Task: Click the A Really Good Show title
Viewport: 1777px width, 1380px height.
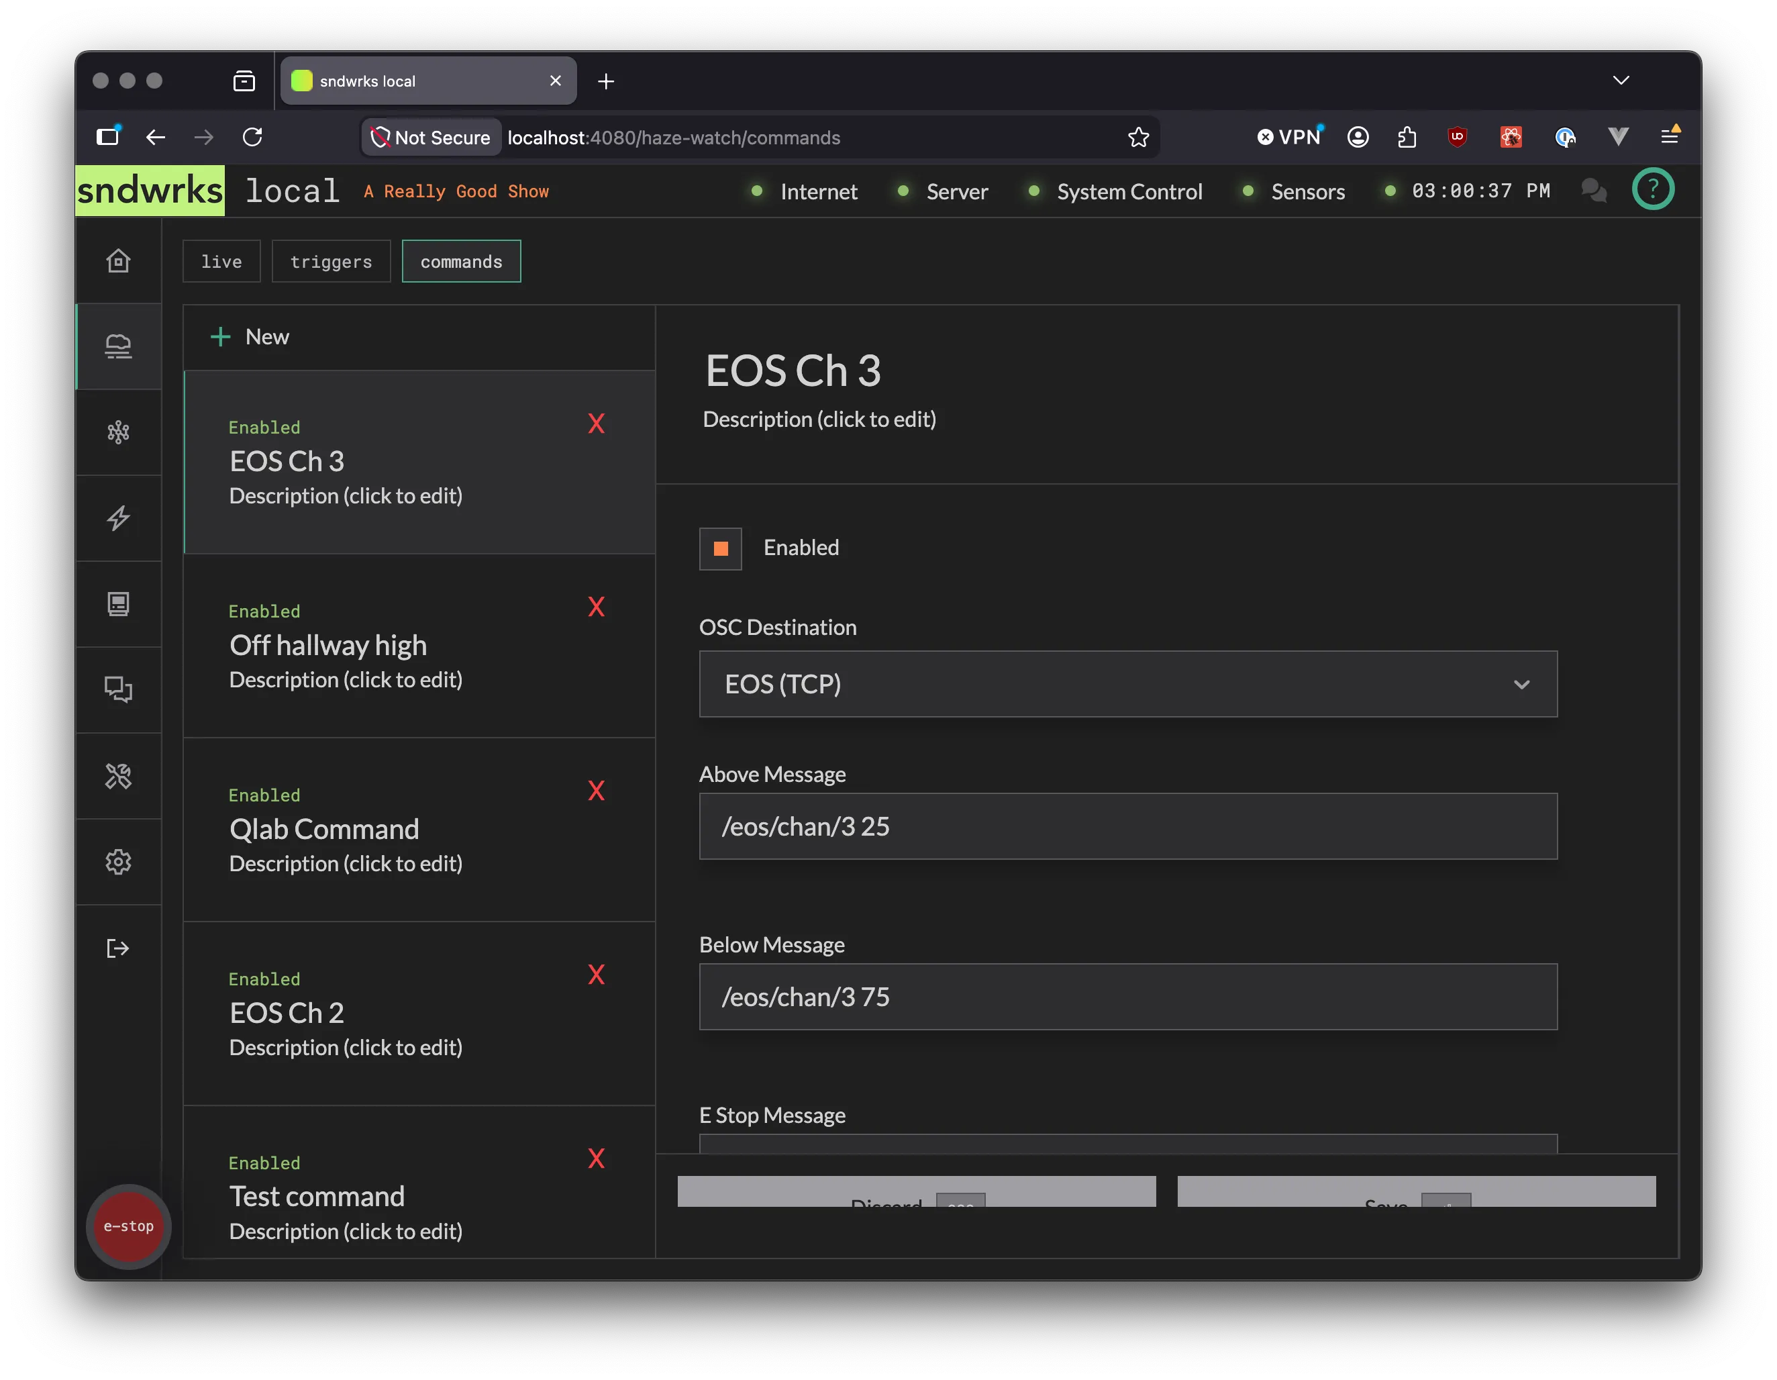Action: click(456, 192)
